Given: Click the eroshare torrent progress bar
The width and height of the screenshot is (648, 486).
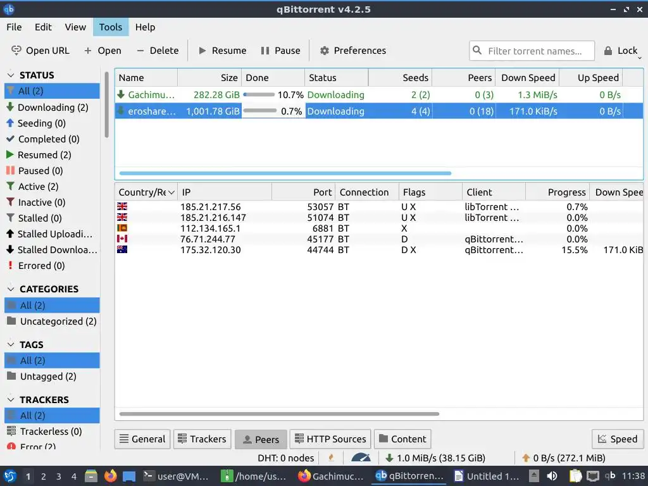Looking at the screenshot, I should point(259,110).
